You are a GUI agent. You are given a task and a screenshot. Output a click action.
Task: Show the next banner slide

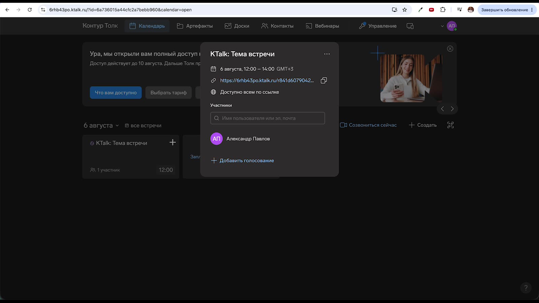452,109
